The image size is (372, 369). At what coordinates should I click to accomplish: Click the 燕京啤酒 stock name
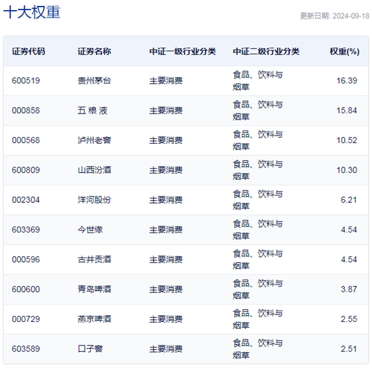pyautogui.click(x=94, y=319)
